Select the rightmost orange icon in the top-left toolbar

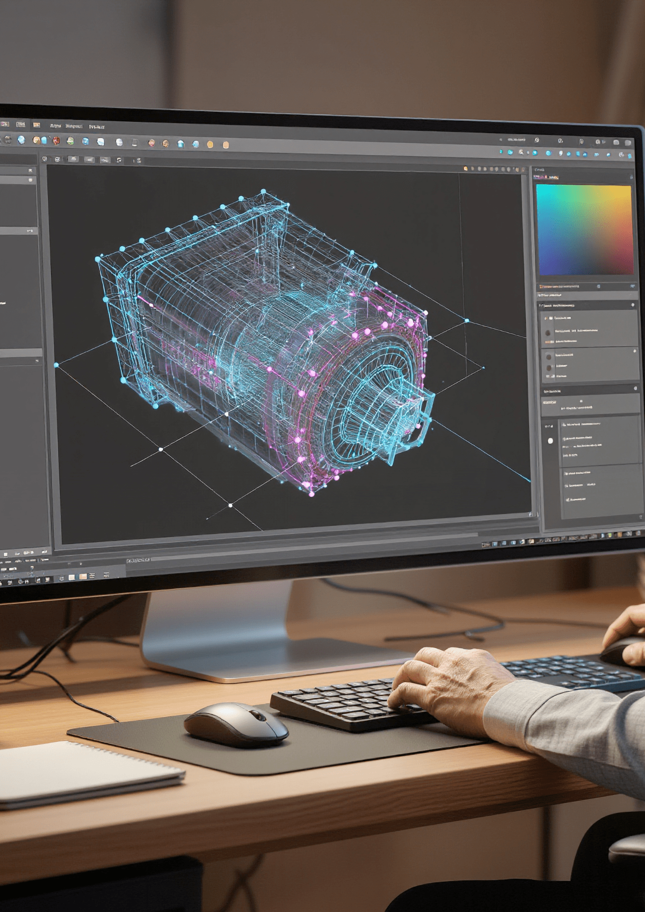point(225,145)
